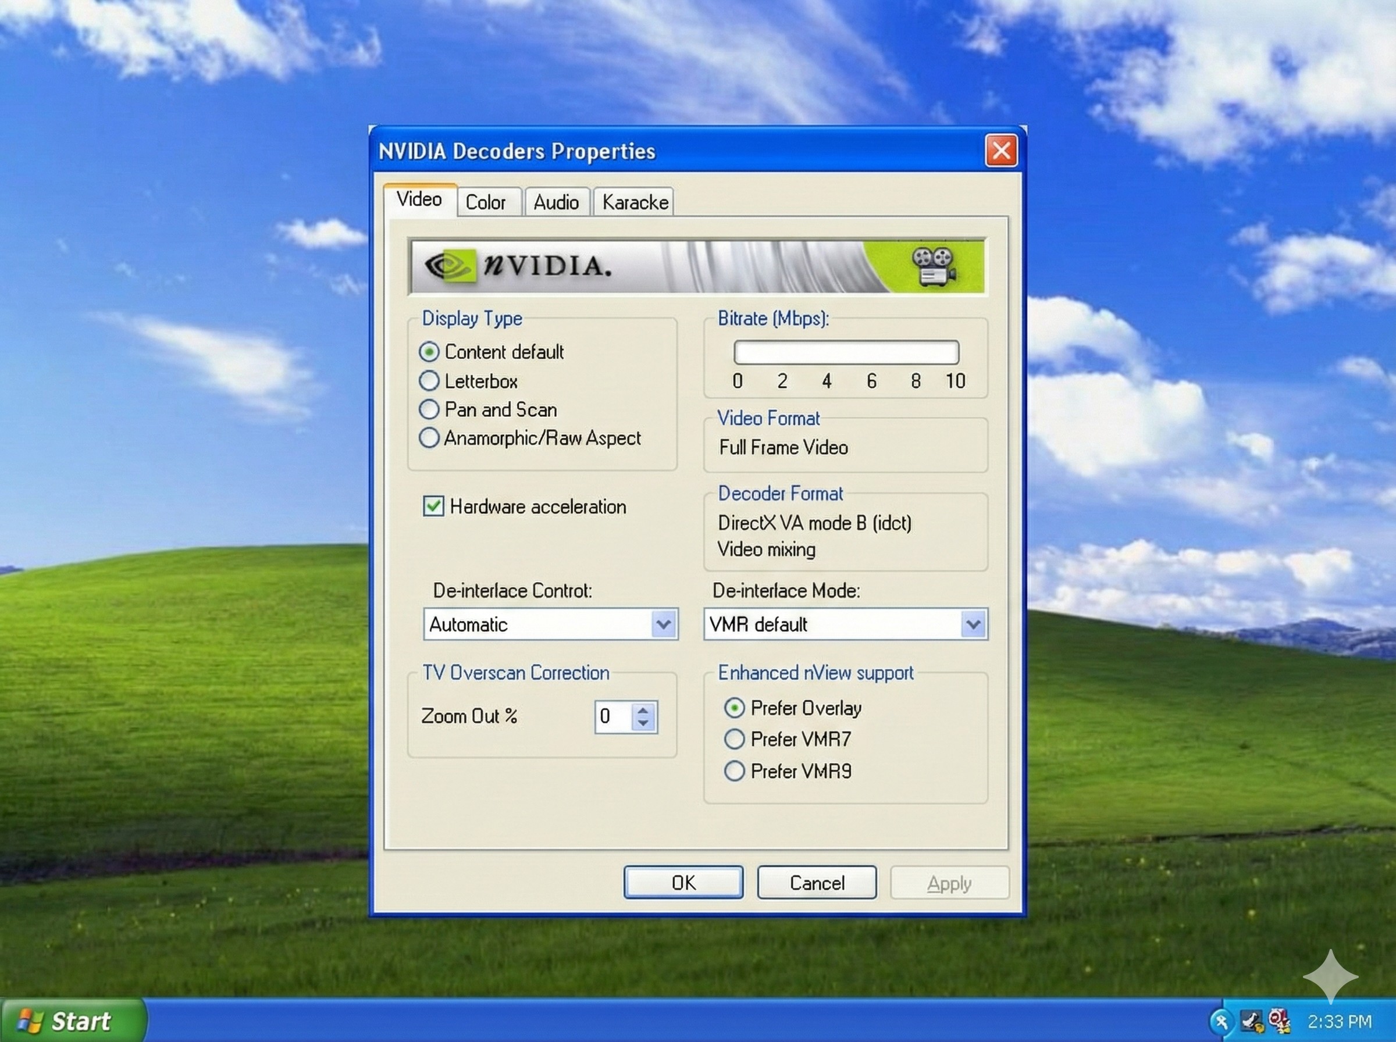Open the De-interlace Control dropdown
Image resolution: width=1396 pixels, height=1042 pixels.
664,625
